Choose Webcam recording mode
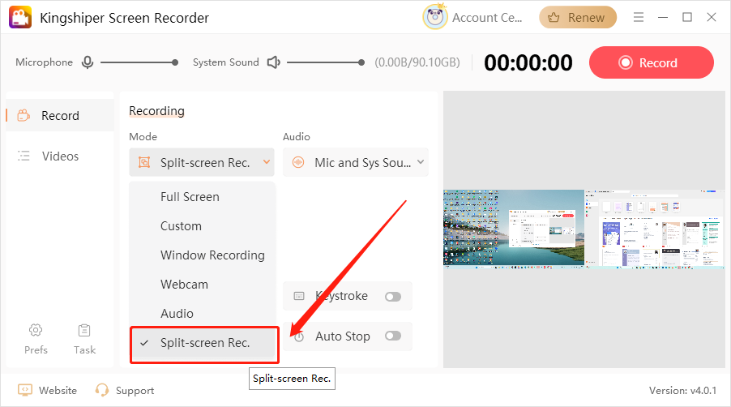This screenshot has width=731, height=407. tap(184, 285)
